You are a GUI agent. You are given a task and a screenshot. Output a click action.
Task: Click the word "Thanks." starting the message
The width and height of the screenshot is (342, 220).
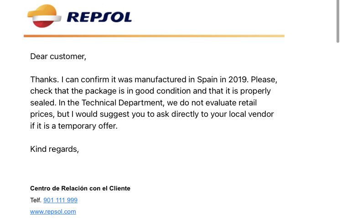pos(45,80)
